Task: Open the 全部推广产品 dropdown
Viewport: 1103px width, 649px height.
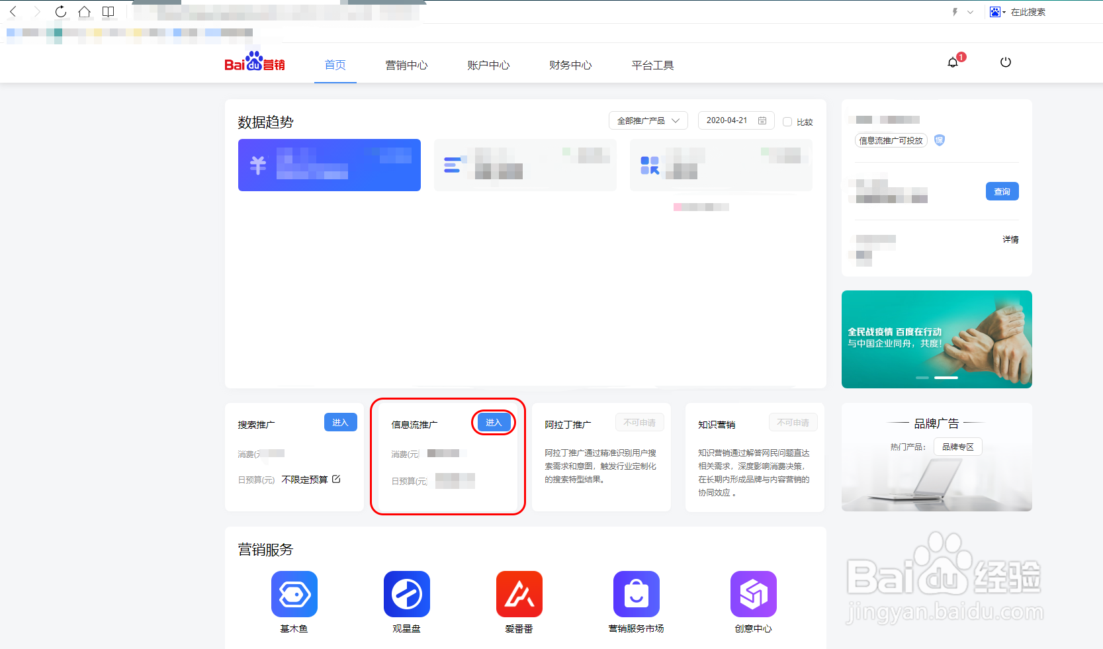Action: click(648, 120)
